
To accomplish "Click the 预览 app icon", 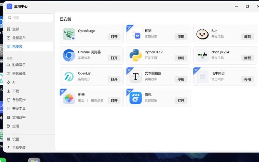I will [x=136, y=34].
